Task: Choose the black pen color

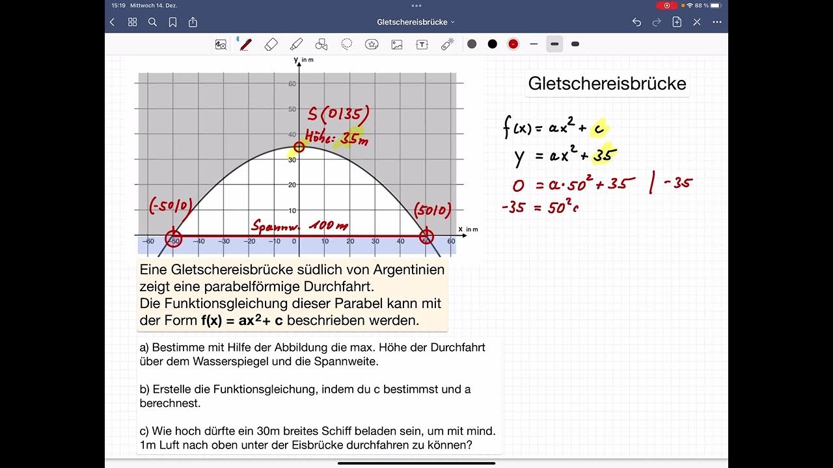Action: tap(493, 44)
